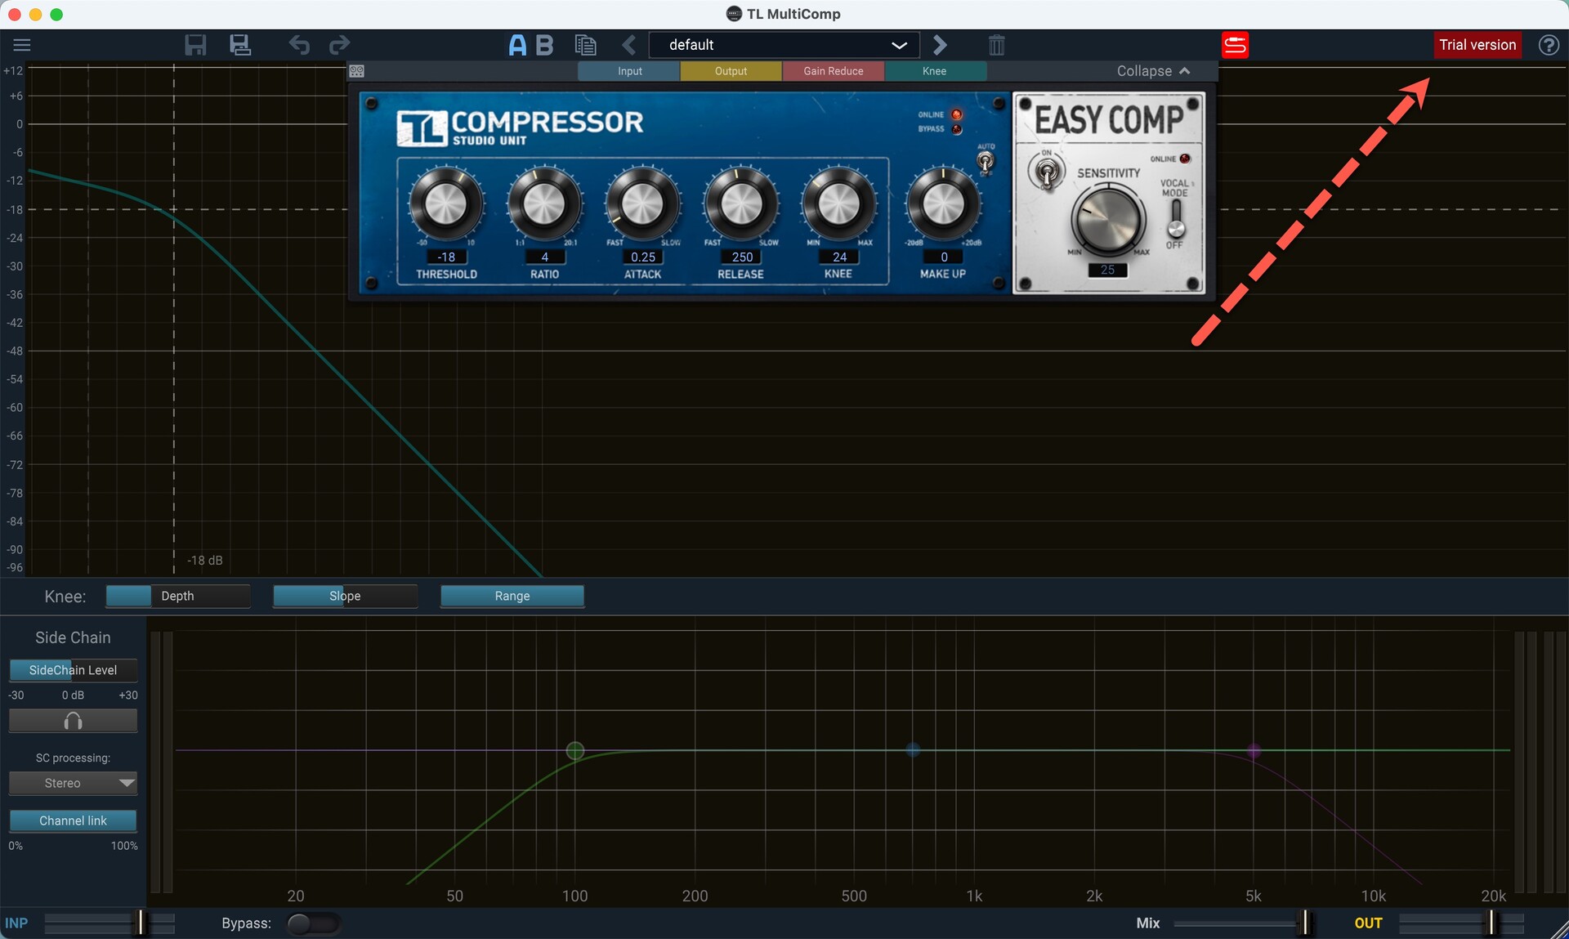Adjust the Channel link slider

click(73, 821)
